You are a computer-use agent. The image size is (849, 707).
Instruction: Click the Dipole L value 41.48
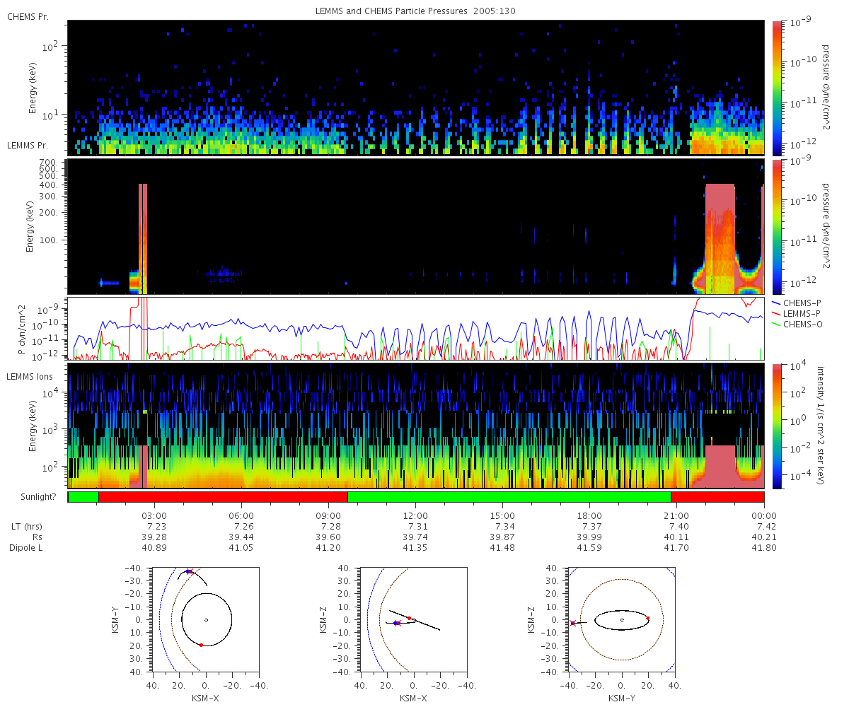coord(502,548)
